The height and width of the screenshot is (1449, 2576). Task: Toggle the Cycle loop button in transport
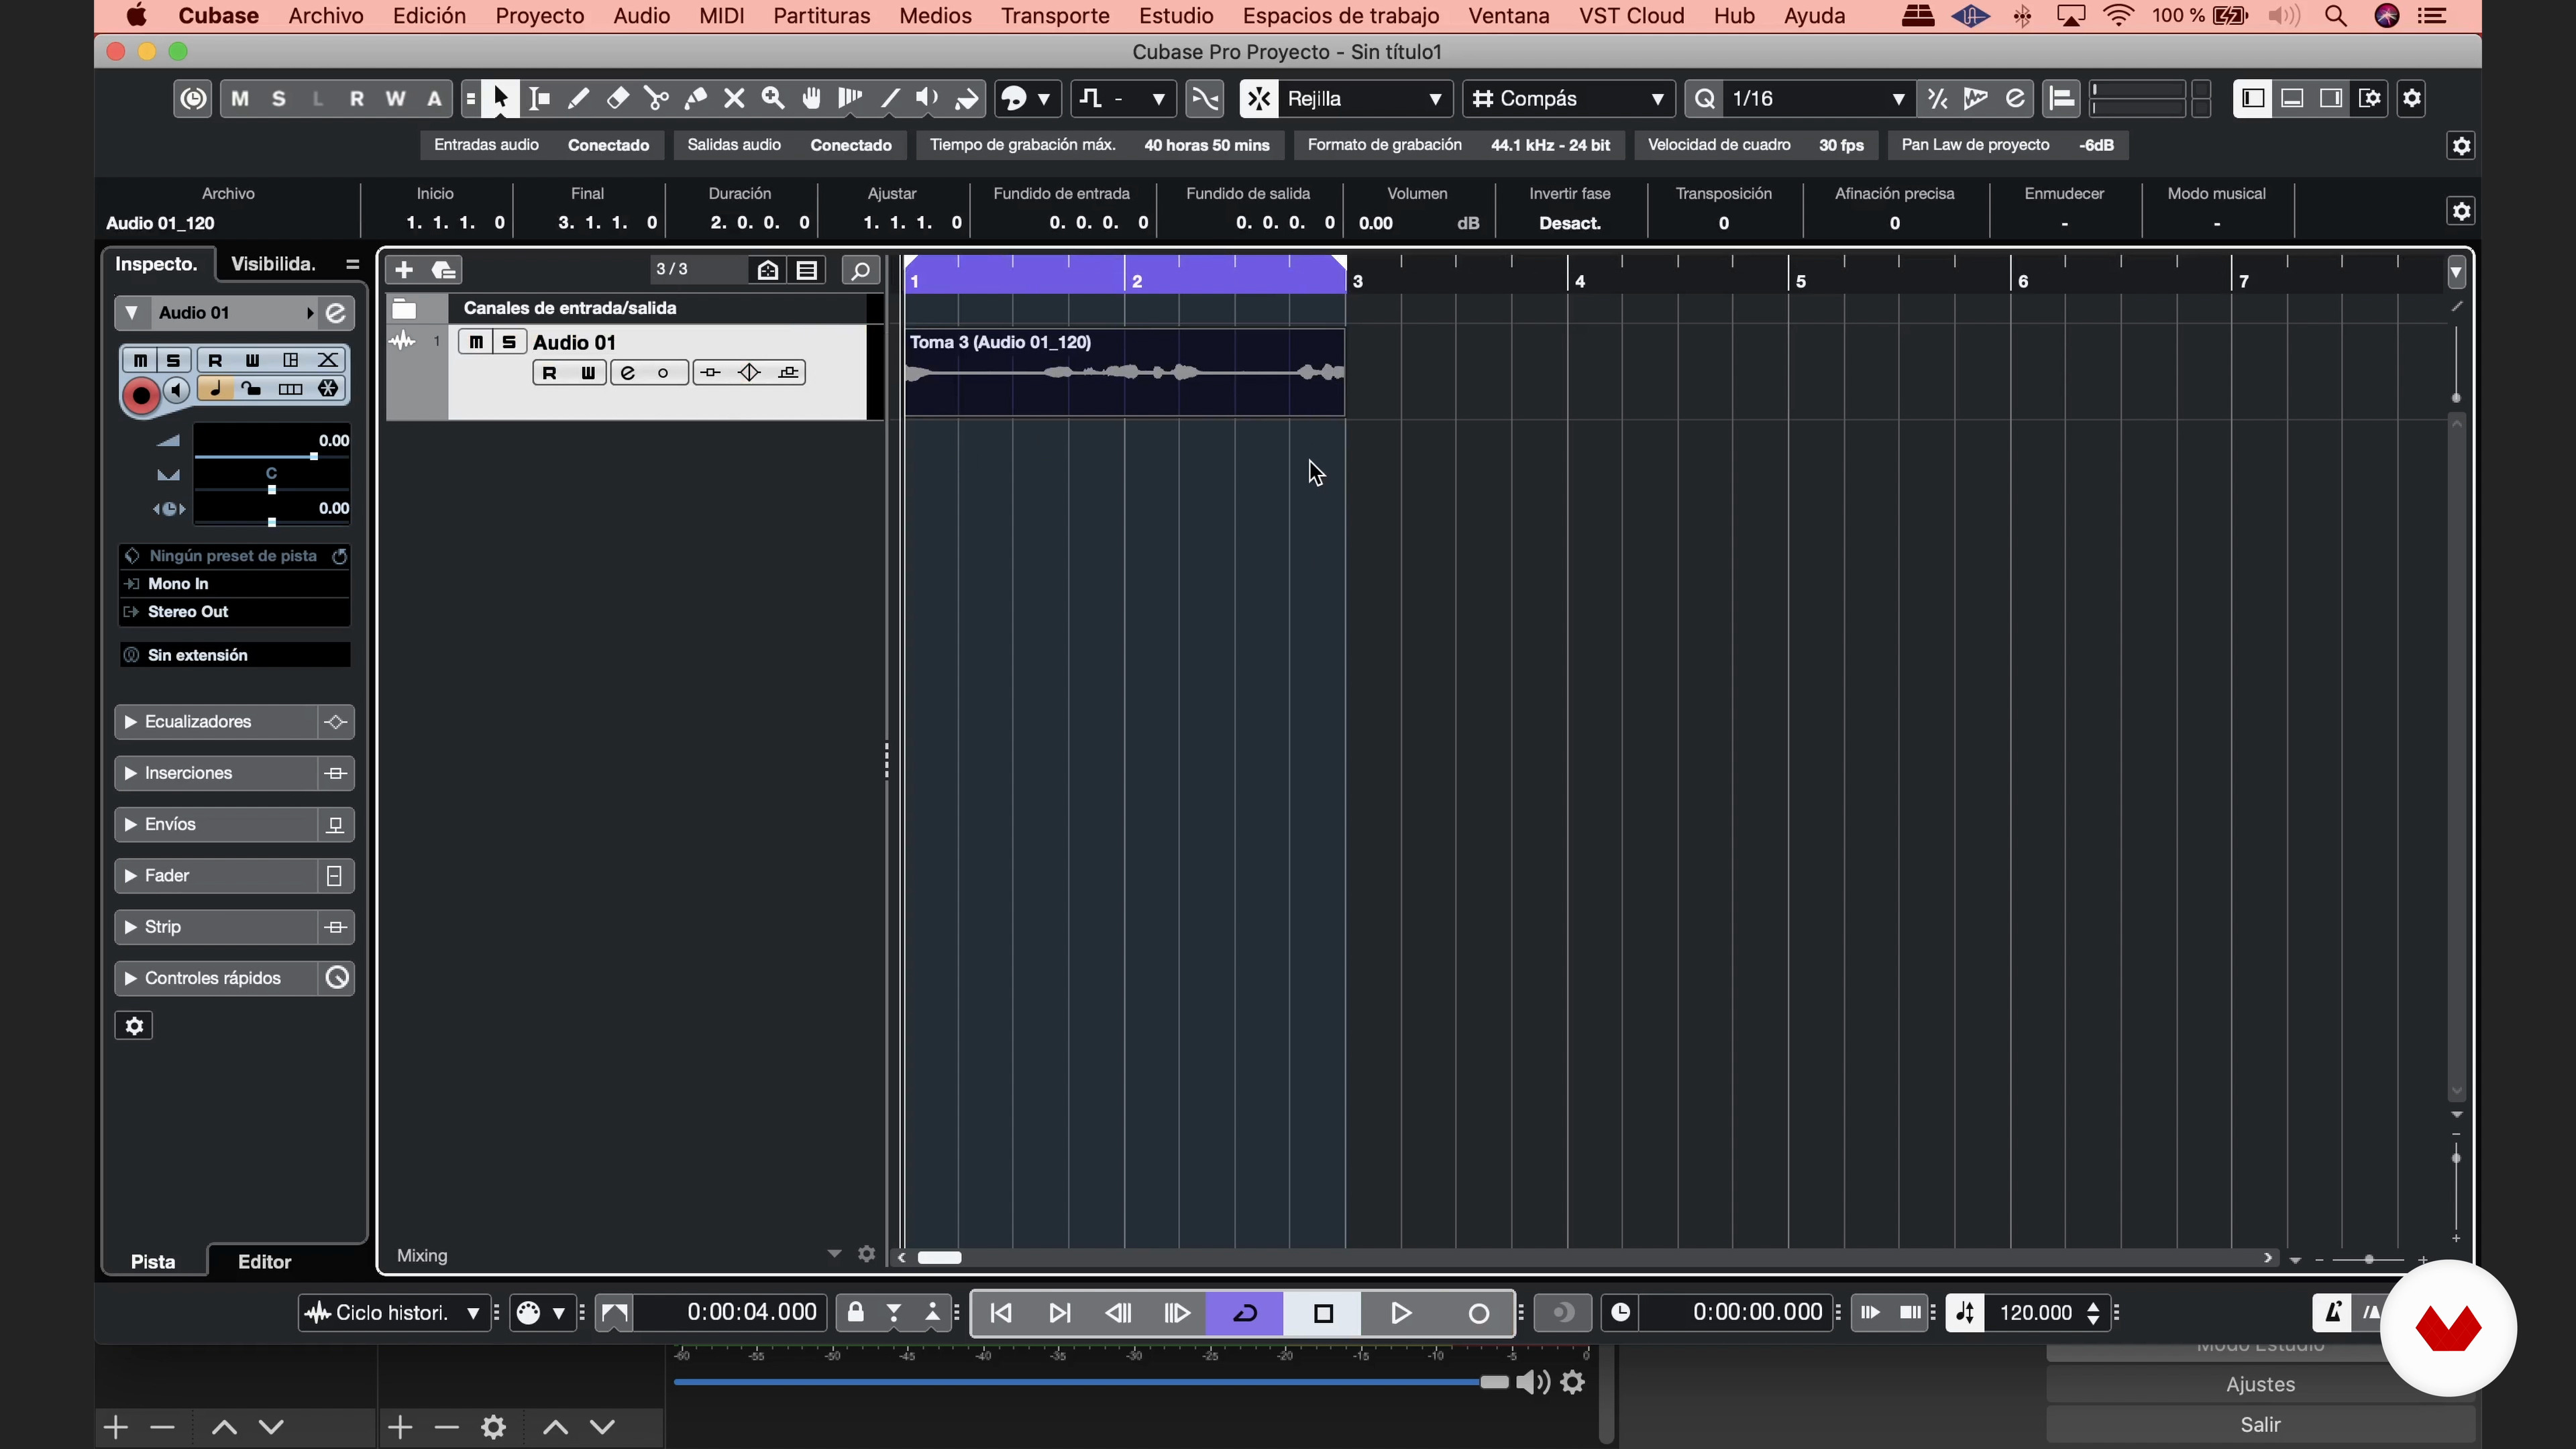click(1245, 1313)
